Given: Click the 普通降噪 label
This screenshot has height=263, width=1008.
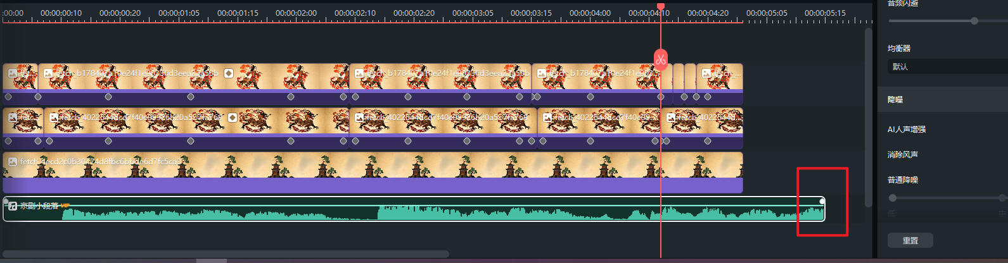Looking at the screenshot, I should click(903, 180).
